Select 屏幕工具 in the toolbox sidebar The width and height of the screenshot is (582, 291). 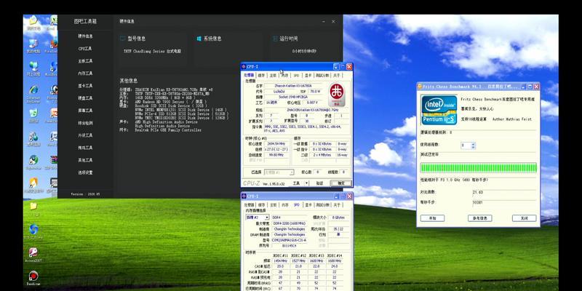[x=85, y=111]
